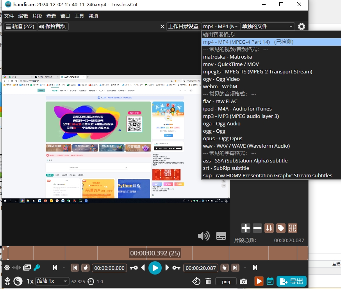The image size is (341, 289).
Task: Invert segments with the yin-yang icon
Action: (x=18, y=281)
